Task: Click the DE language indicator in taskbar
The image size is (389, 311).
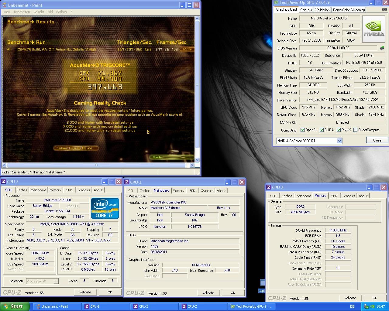Action: click(x=352, y=306)
